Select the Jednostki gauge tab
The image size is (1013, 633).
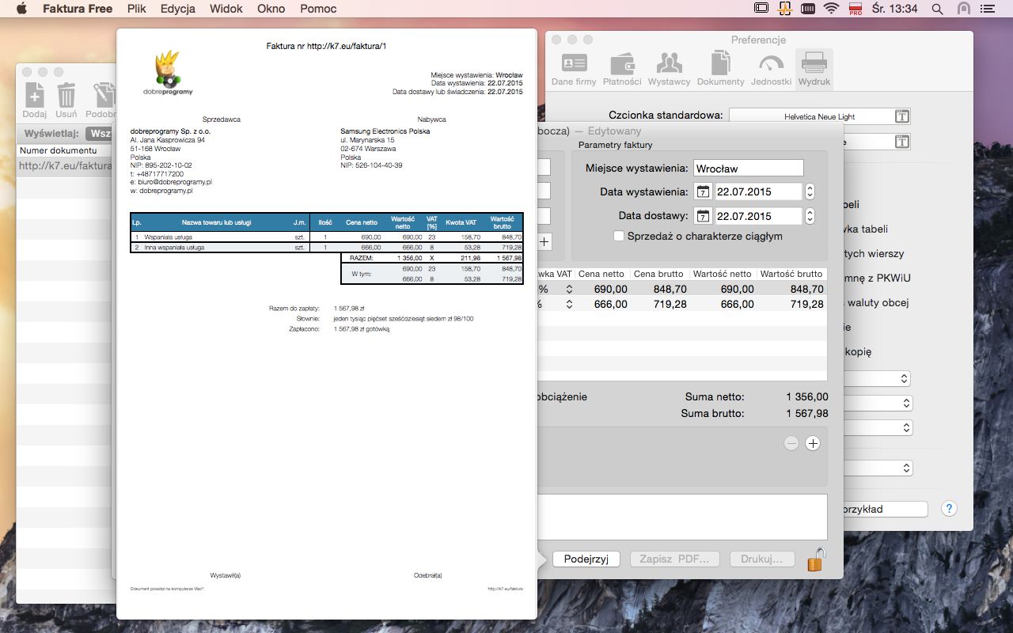pos(771,70)
